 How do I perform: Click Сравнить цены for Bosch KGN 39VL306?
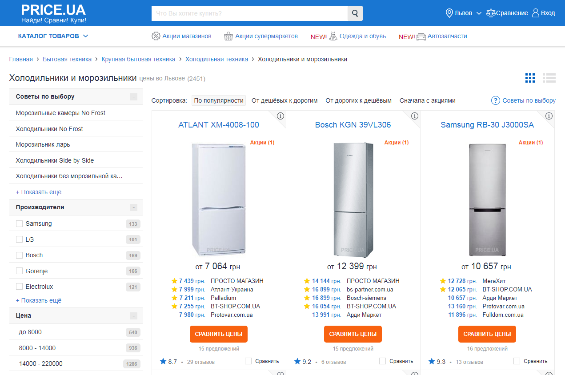(x=353, y=334)
